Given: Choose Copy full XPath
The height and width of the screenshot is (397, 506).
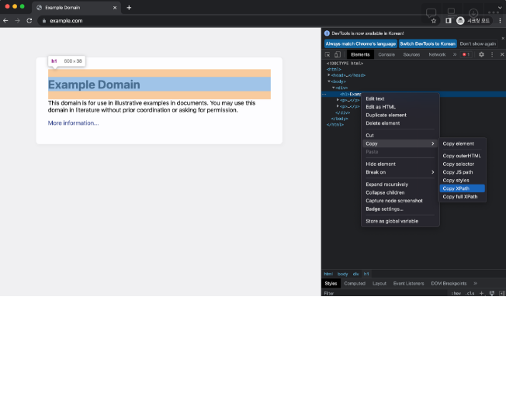Looking at the screenshot, I should [462, 197].
